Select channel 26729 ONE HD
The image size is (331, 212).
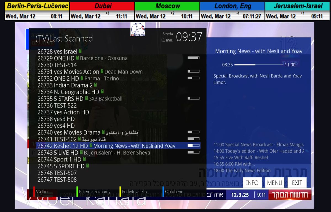point(56,58)
